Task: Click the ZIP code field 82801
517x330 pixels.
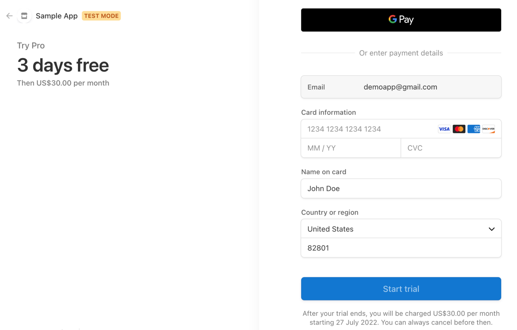Action: tap(401, 248)
